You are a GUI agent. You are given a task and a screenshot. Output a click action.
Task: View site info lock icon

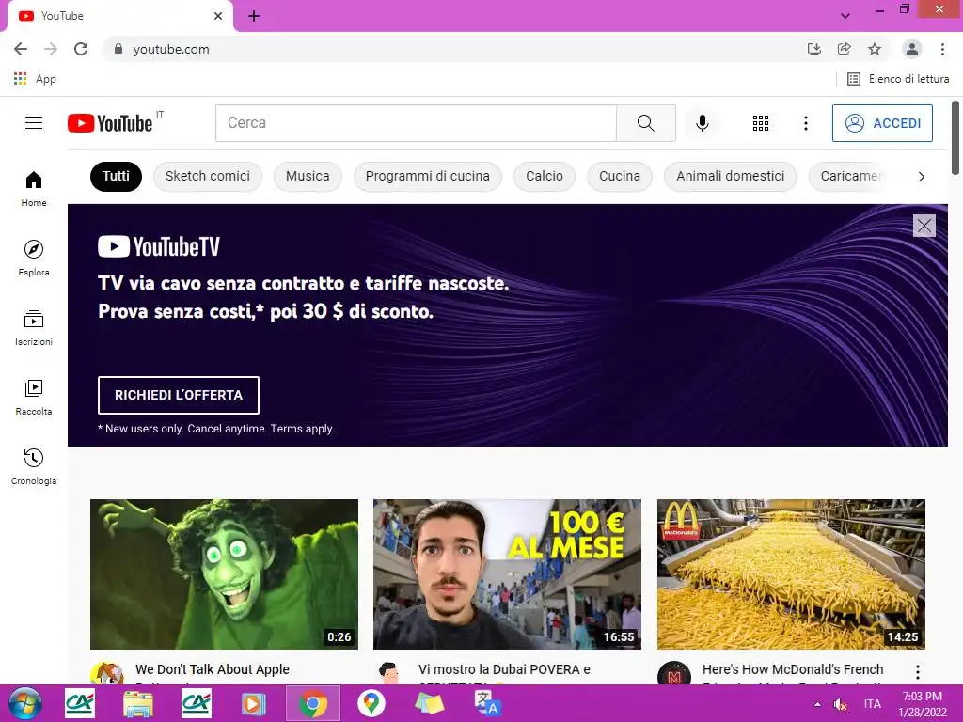[118, 49]
